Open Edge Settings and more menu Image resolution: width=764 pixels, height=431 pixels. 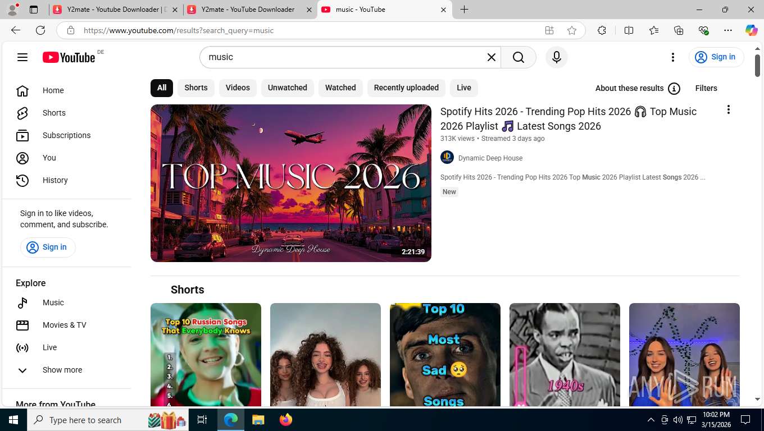728,30
